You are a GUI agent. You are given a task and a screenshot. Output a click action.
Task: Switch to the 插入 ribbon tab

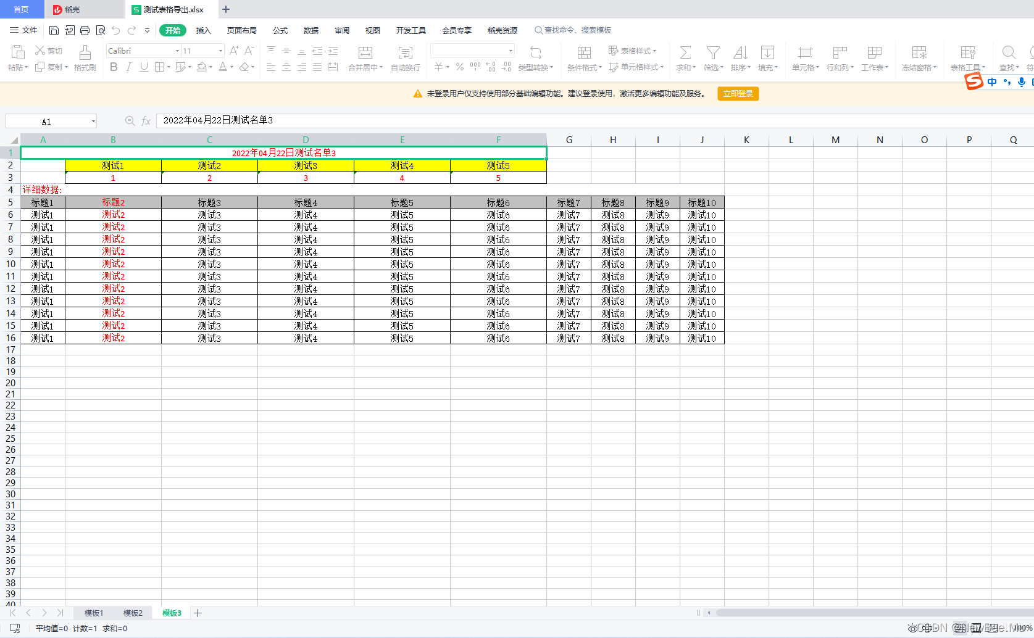(204, 30)
